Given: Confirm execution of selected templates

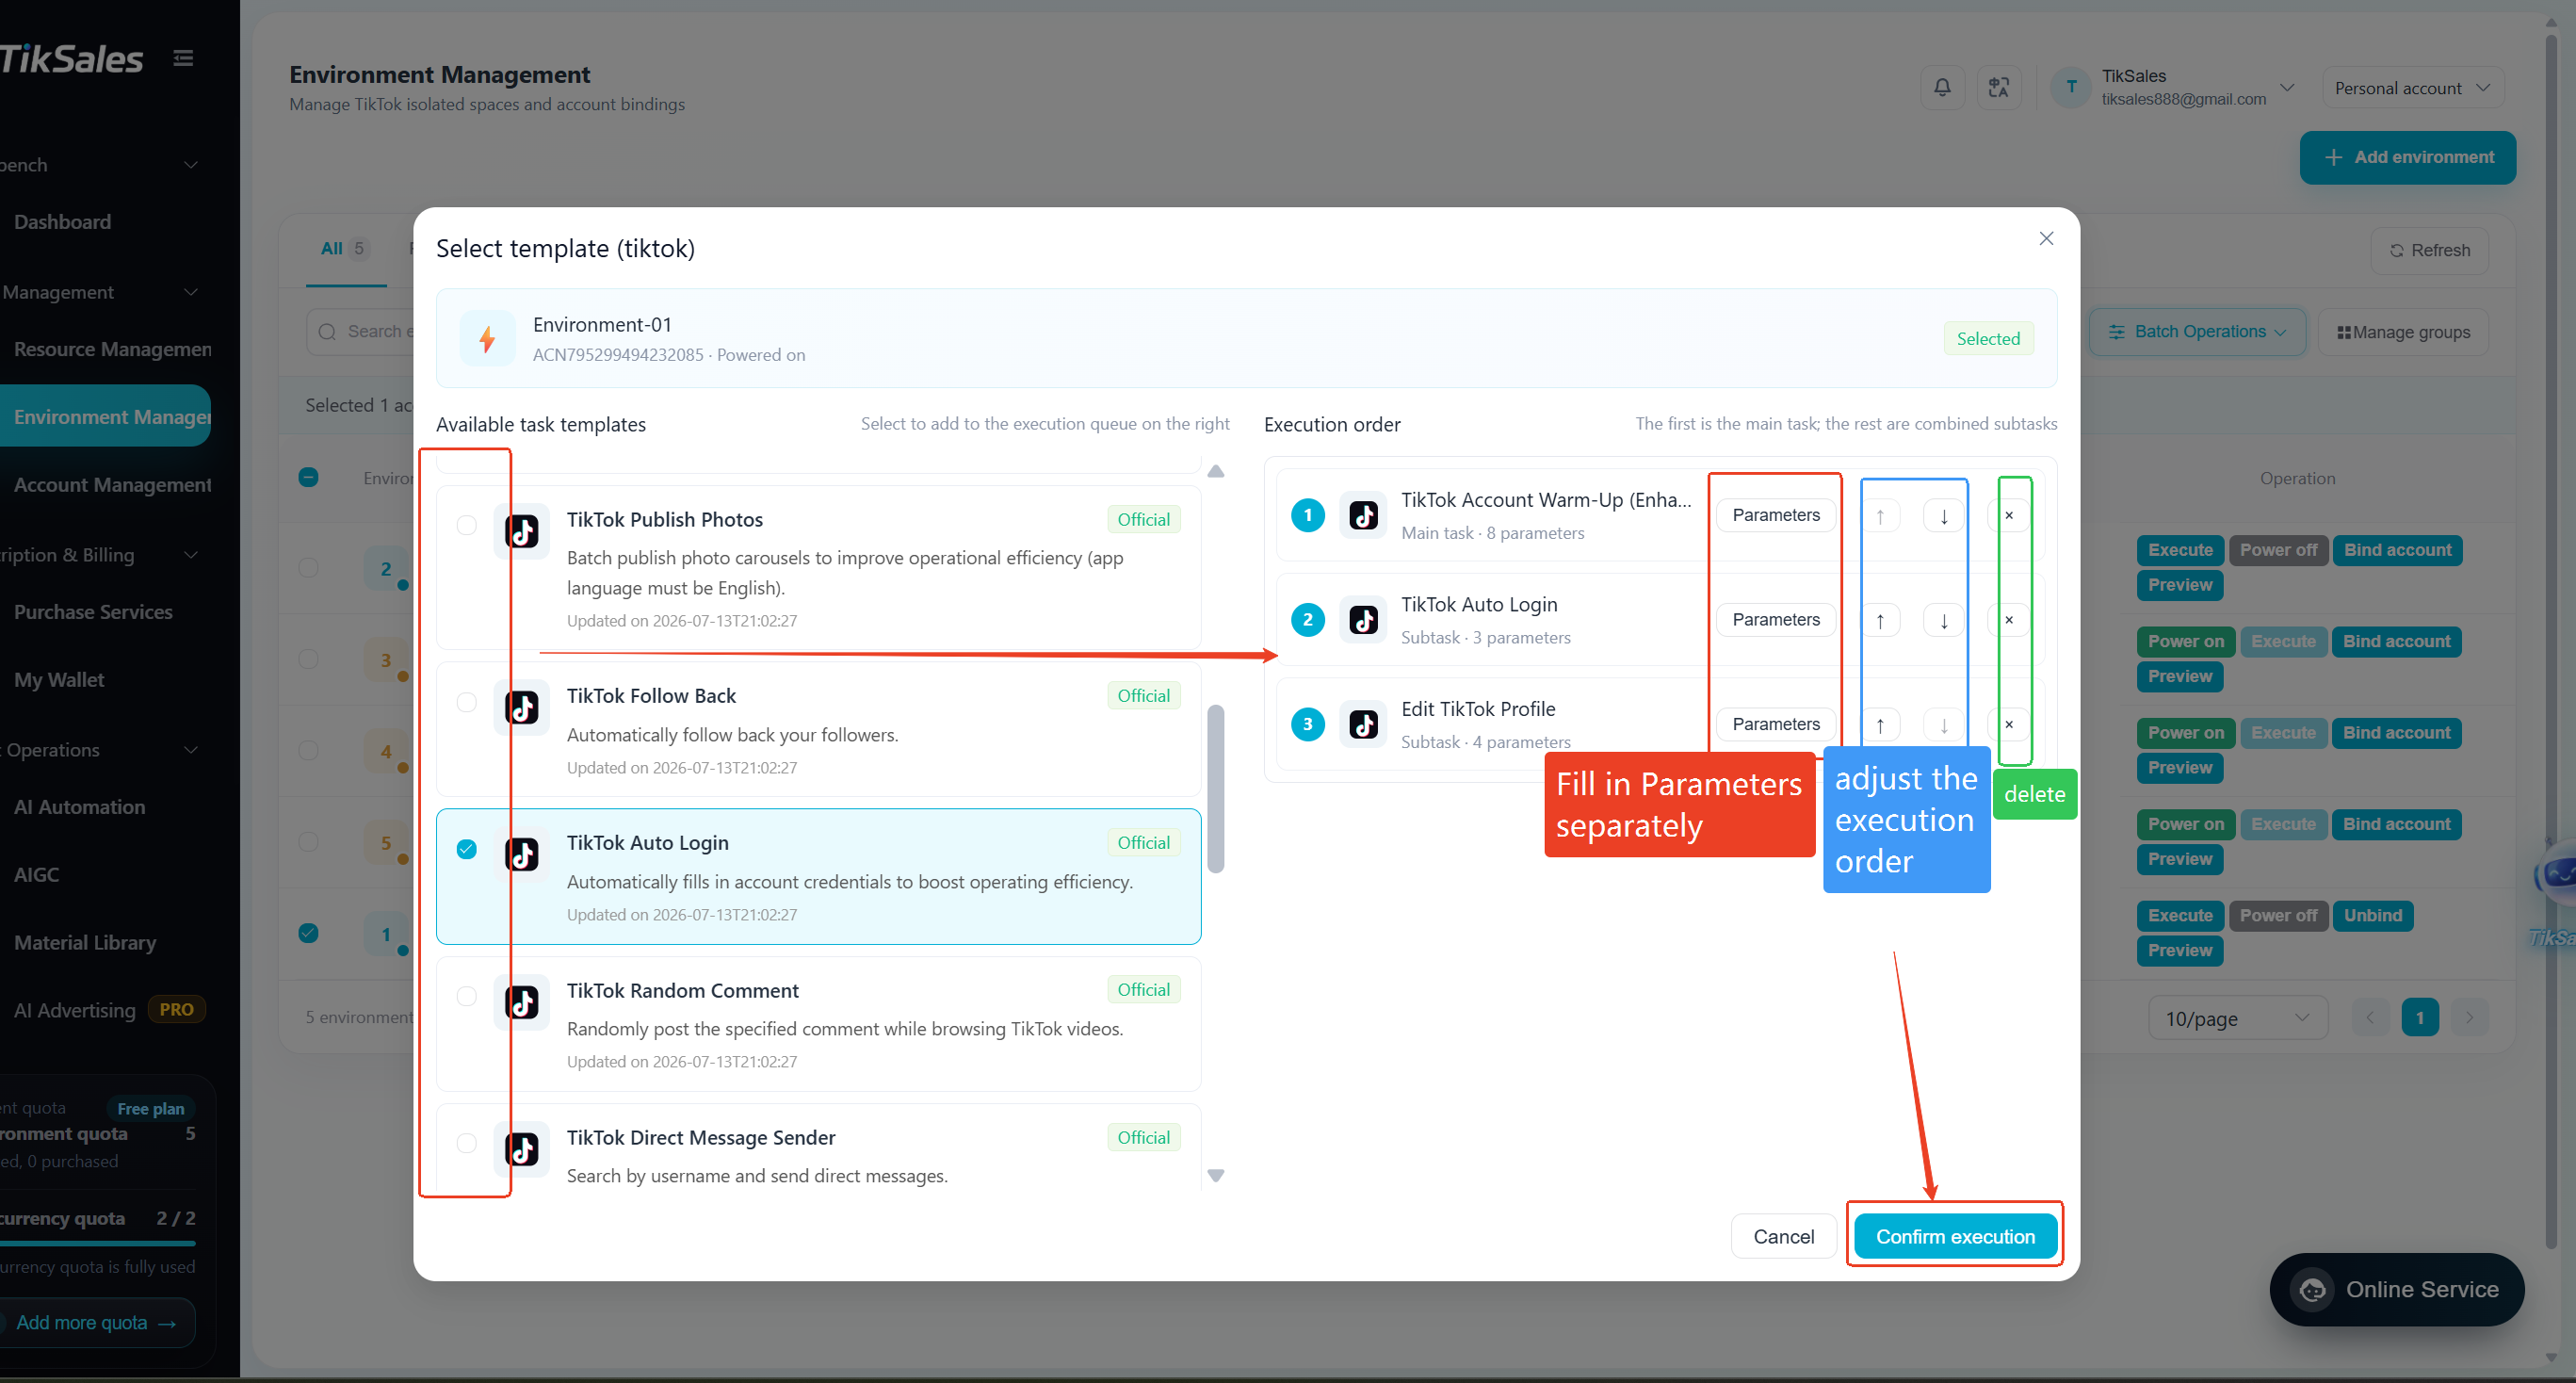Looking at the screenshot, I should point(1955,1237).
